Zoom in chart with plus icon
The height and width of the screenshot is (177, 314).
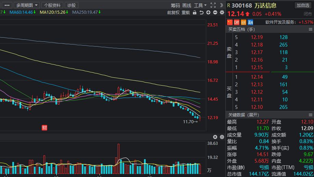tap(208, 12)
